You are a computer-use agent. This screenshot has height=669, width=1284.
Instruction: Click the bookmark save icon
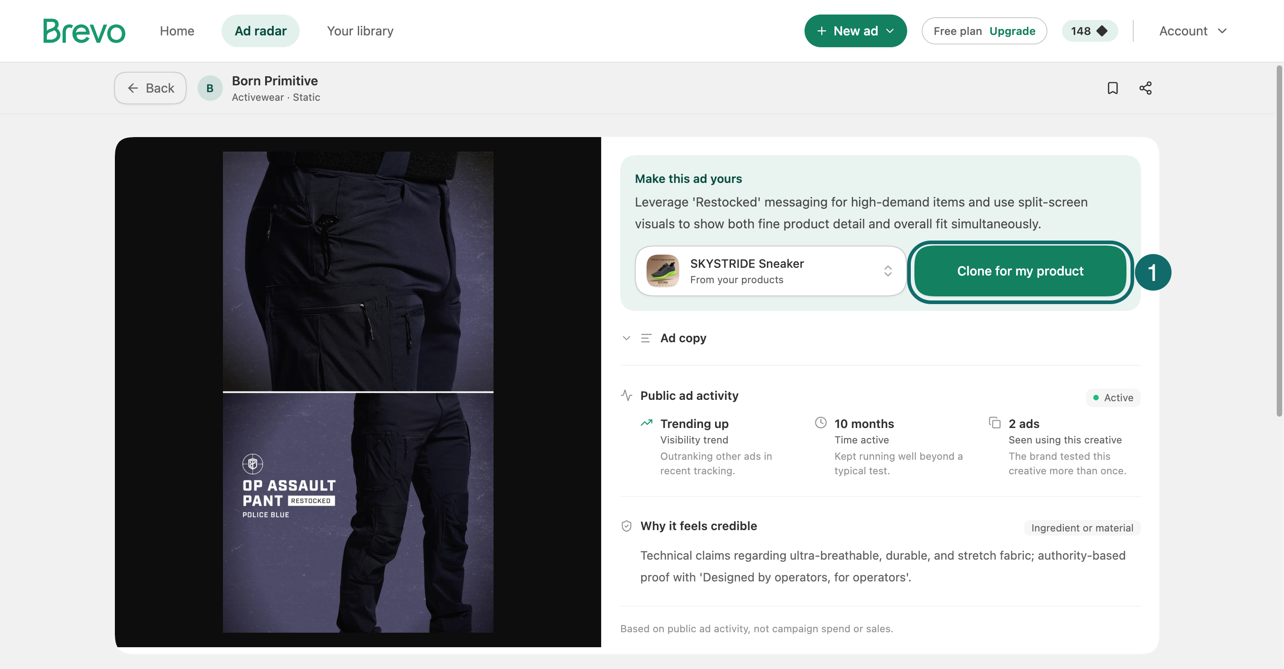tap(1112, 88)
